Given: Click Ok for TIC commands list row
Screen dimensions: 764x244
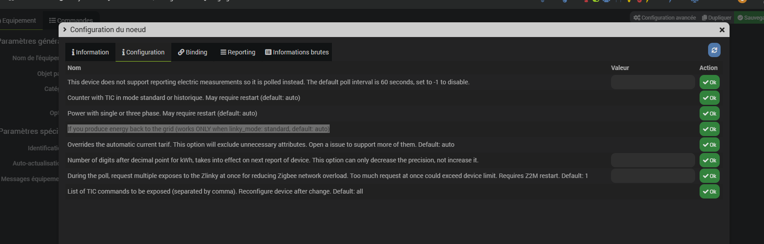Looking at the screenshot, I should pyautogui.click(x=709, y=191).
